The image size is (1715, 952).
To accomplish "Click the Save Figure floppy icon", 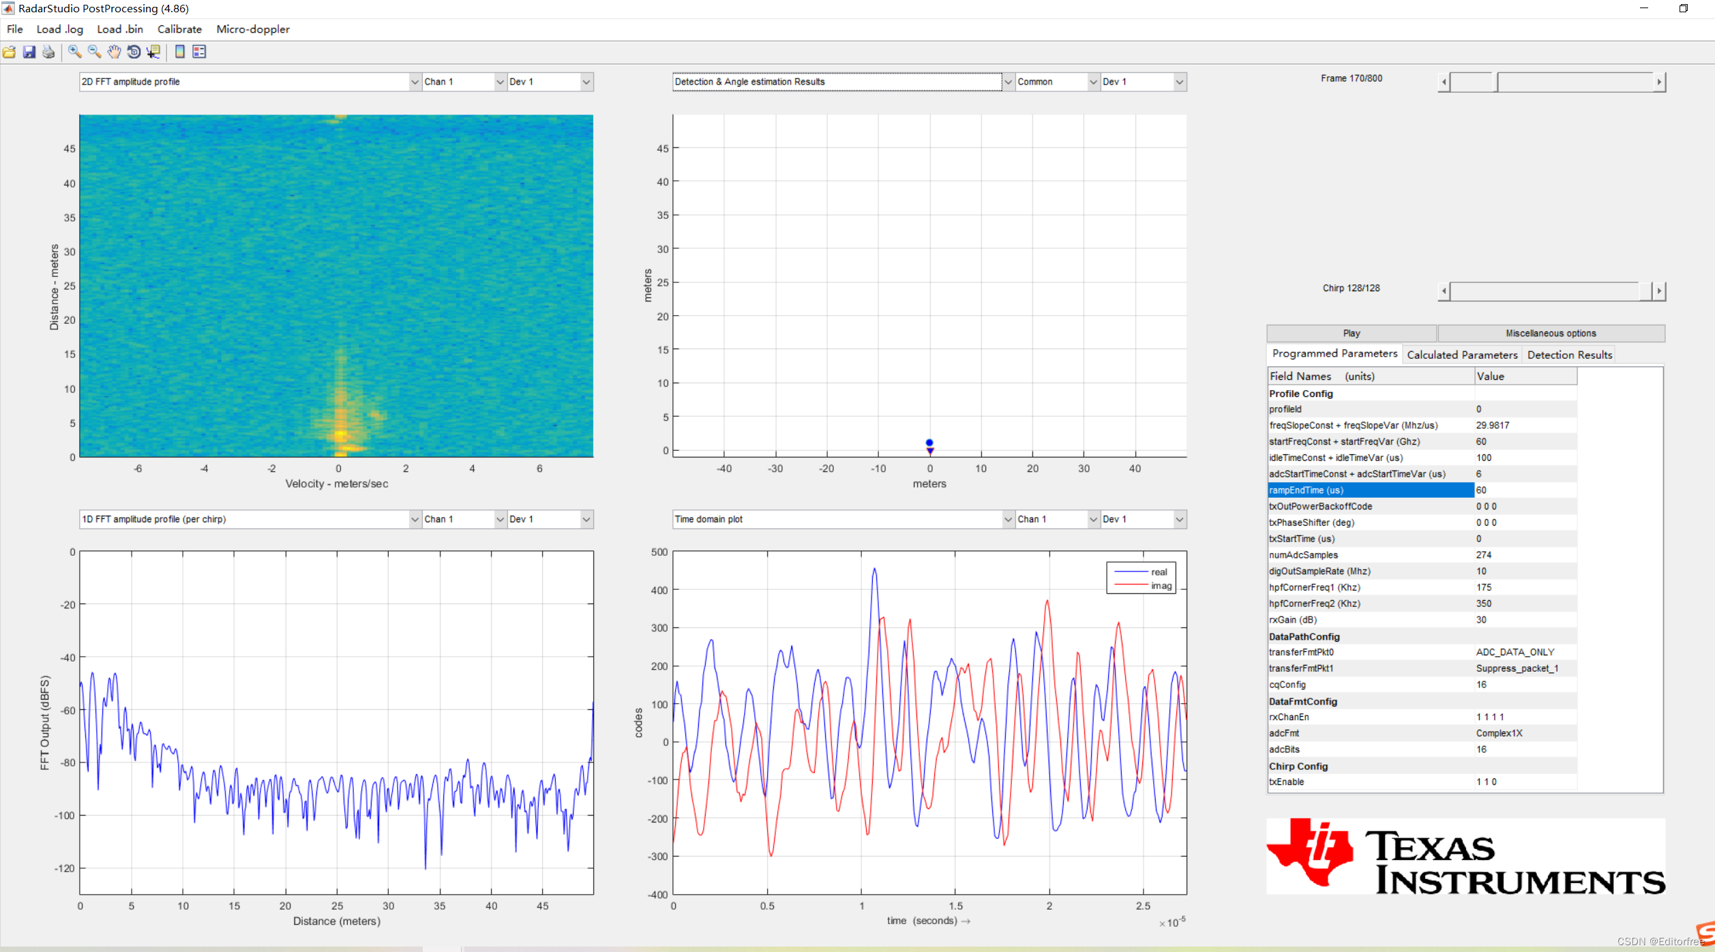I will (29, 52).
